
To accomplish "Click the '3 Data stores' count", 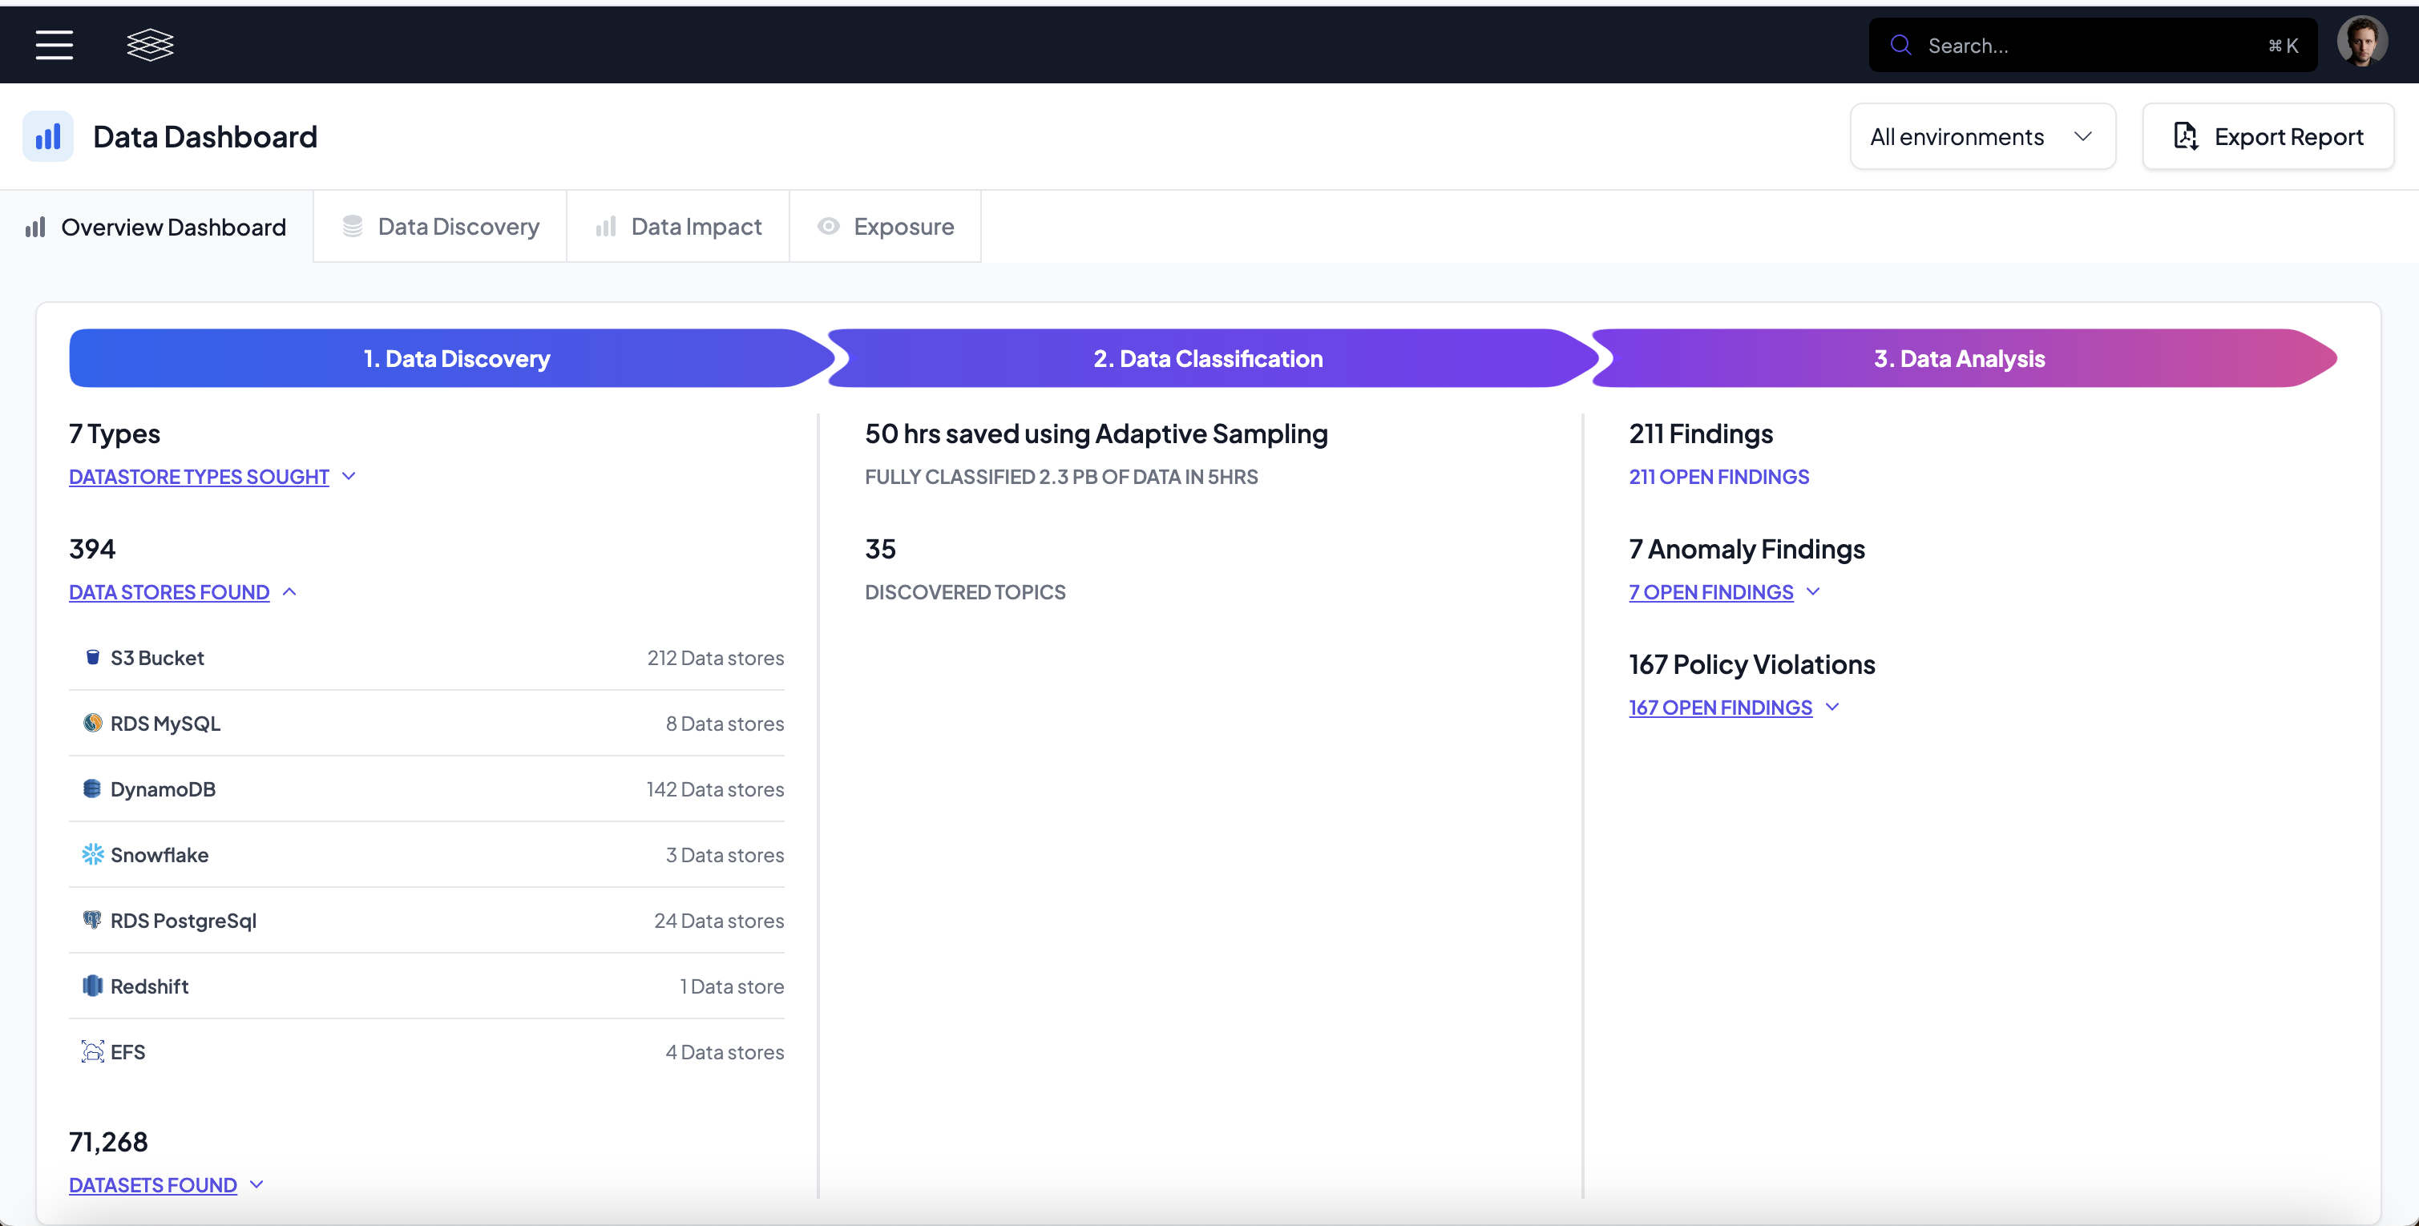I will (x=725, y=855).
